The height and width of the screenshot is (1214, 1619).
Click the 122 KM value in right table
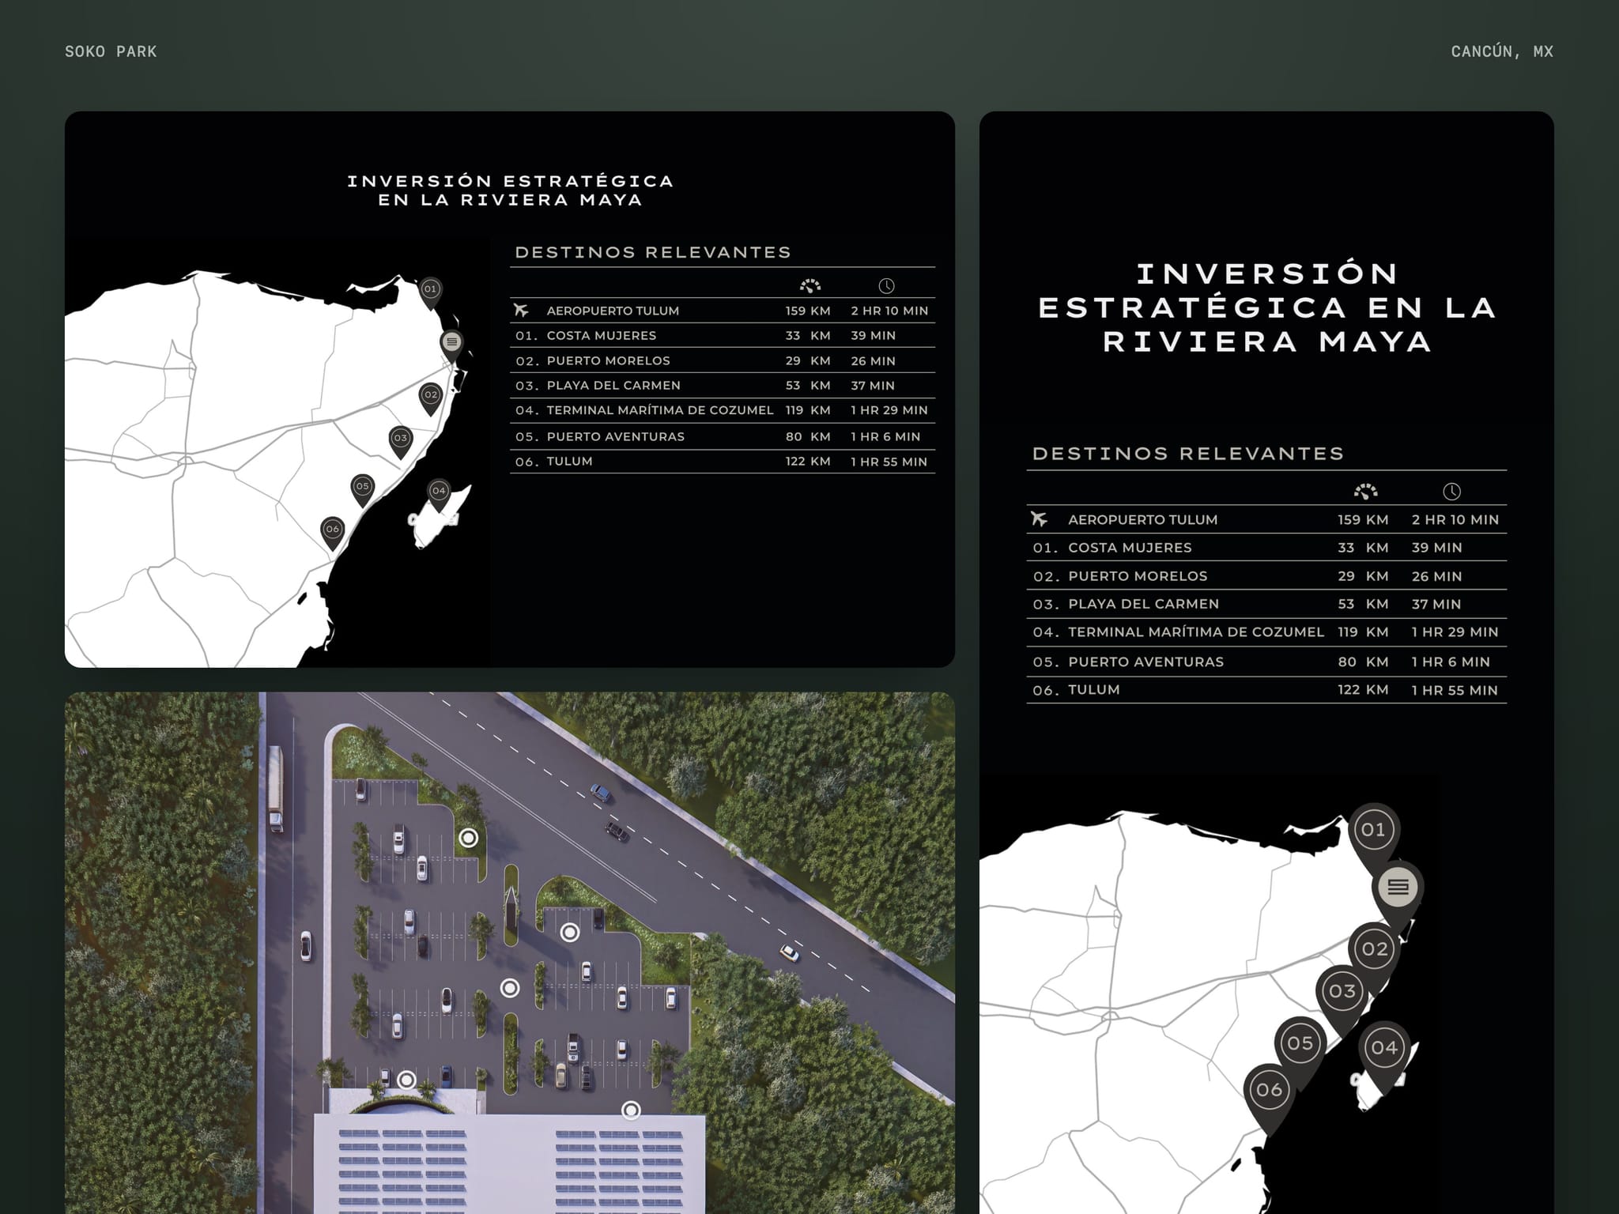coord(1363,690)
